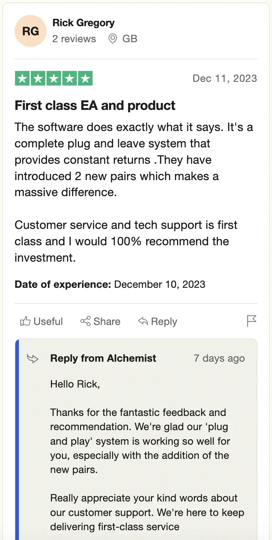The width and height of the screenshot is (272, 540).
Task: Click the Share network icon
Action: [85, 321]
